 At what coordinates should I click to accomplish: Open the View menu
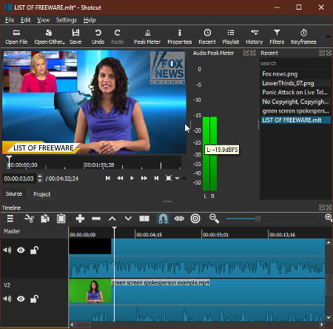click(x=43, y=20)
